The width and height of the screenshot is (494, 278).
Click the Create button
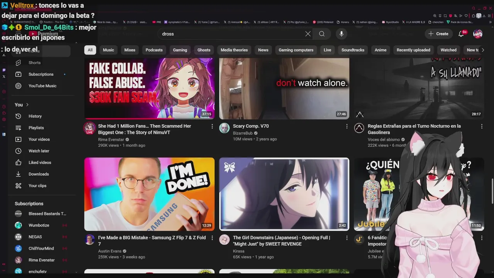[x=438, y=34]
